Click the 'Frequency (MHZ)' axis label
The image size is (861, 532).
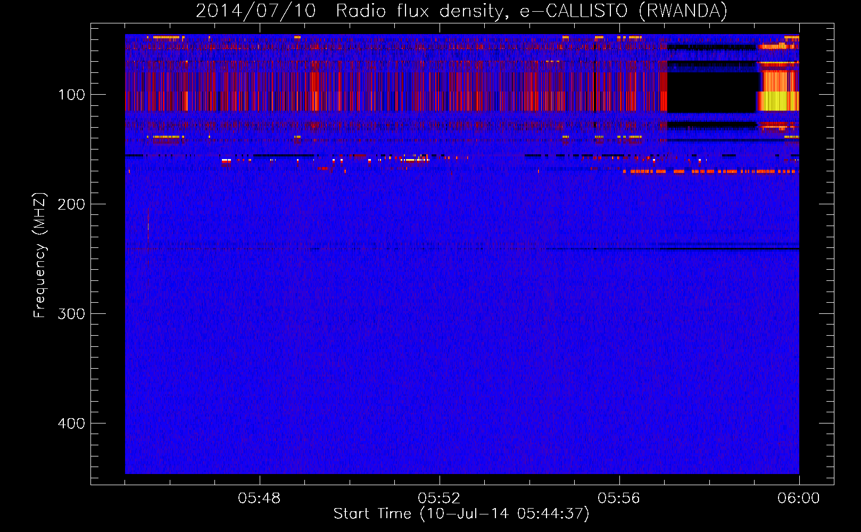click(40, 255)
